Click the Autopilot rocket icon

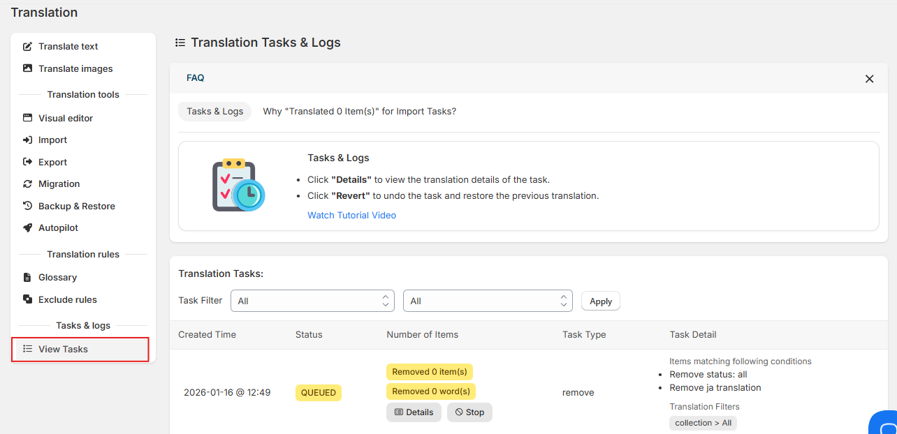(x=28, y=228)
